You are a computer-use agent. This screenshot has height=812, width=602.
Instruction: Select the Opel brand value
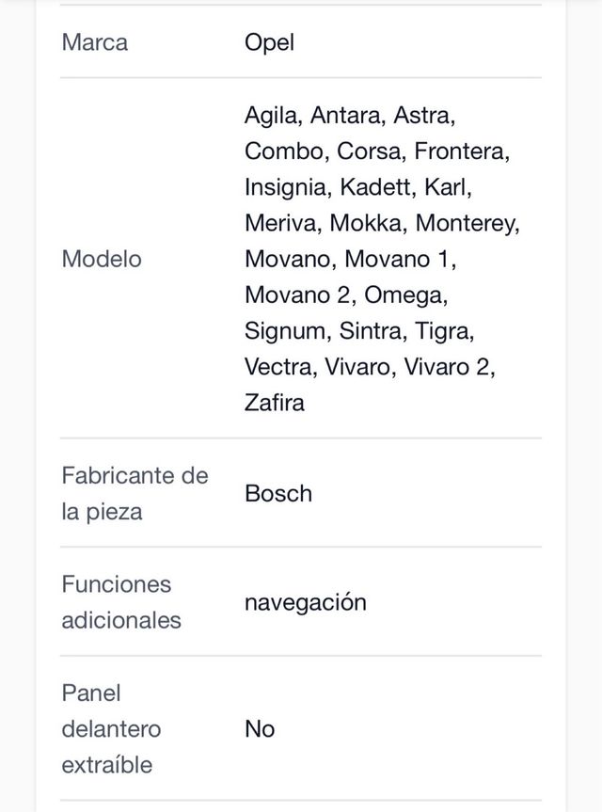pos(269,43)
